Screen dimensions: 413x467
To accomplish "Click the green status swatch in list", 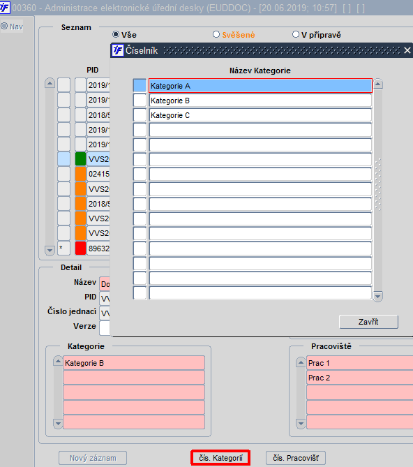I will point(80,159).
